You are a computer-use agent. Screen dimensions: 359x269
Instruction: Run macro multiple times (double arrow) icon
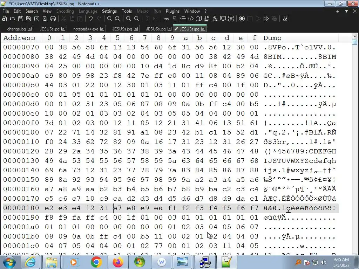(266, 19)
